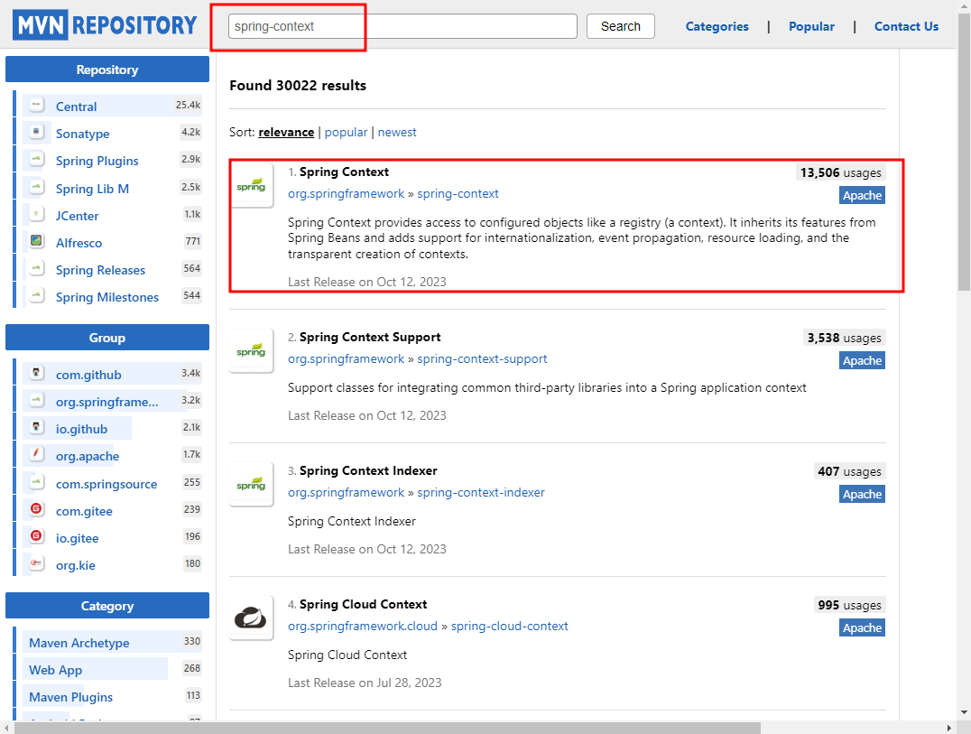Click the Spring Plugins repository icon

(x=36, y=159)
